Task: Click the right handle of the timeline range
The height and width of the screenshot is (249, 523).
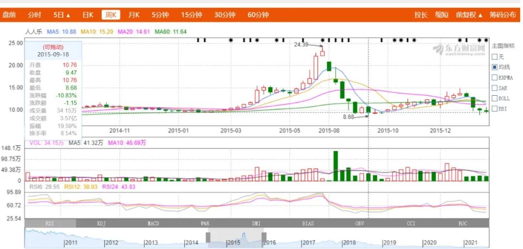Action: pyautogui.click(x=264, y=237)
